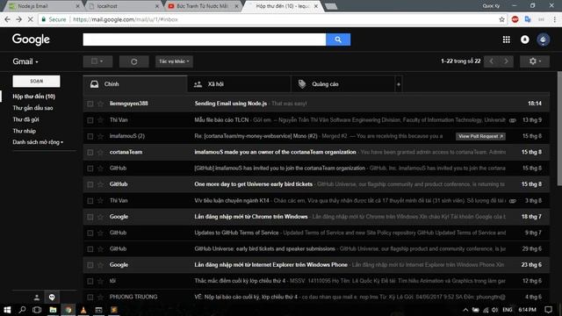Tick checkbox for cortanaTeam email
The width and height of the screenshot is (562, 316).
pyautogui.click(x=90, y=152)
